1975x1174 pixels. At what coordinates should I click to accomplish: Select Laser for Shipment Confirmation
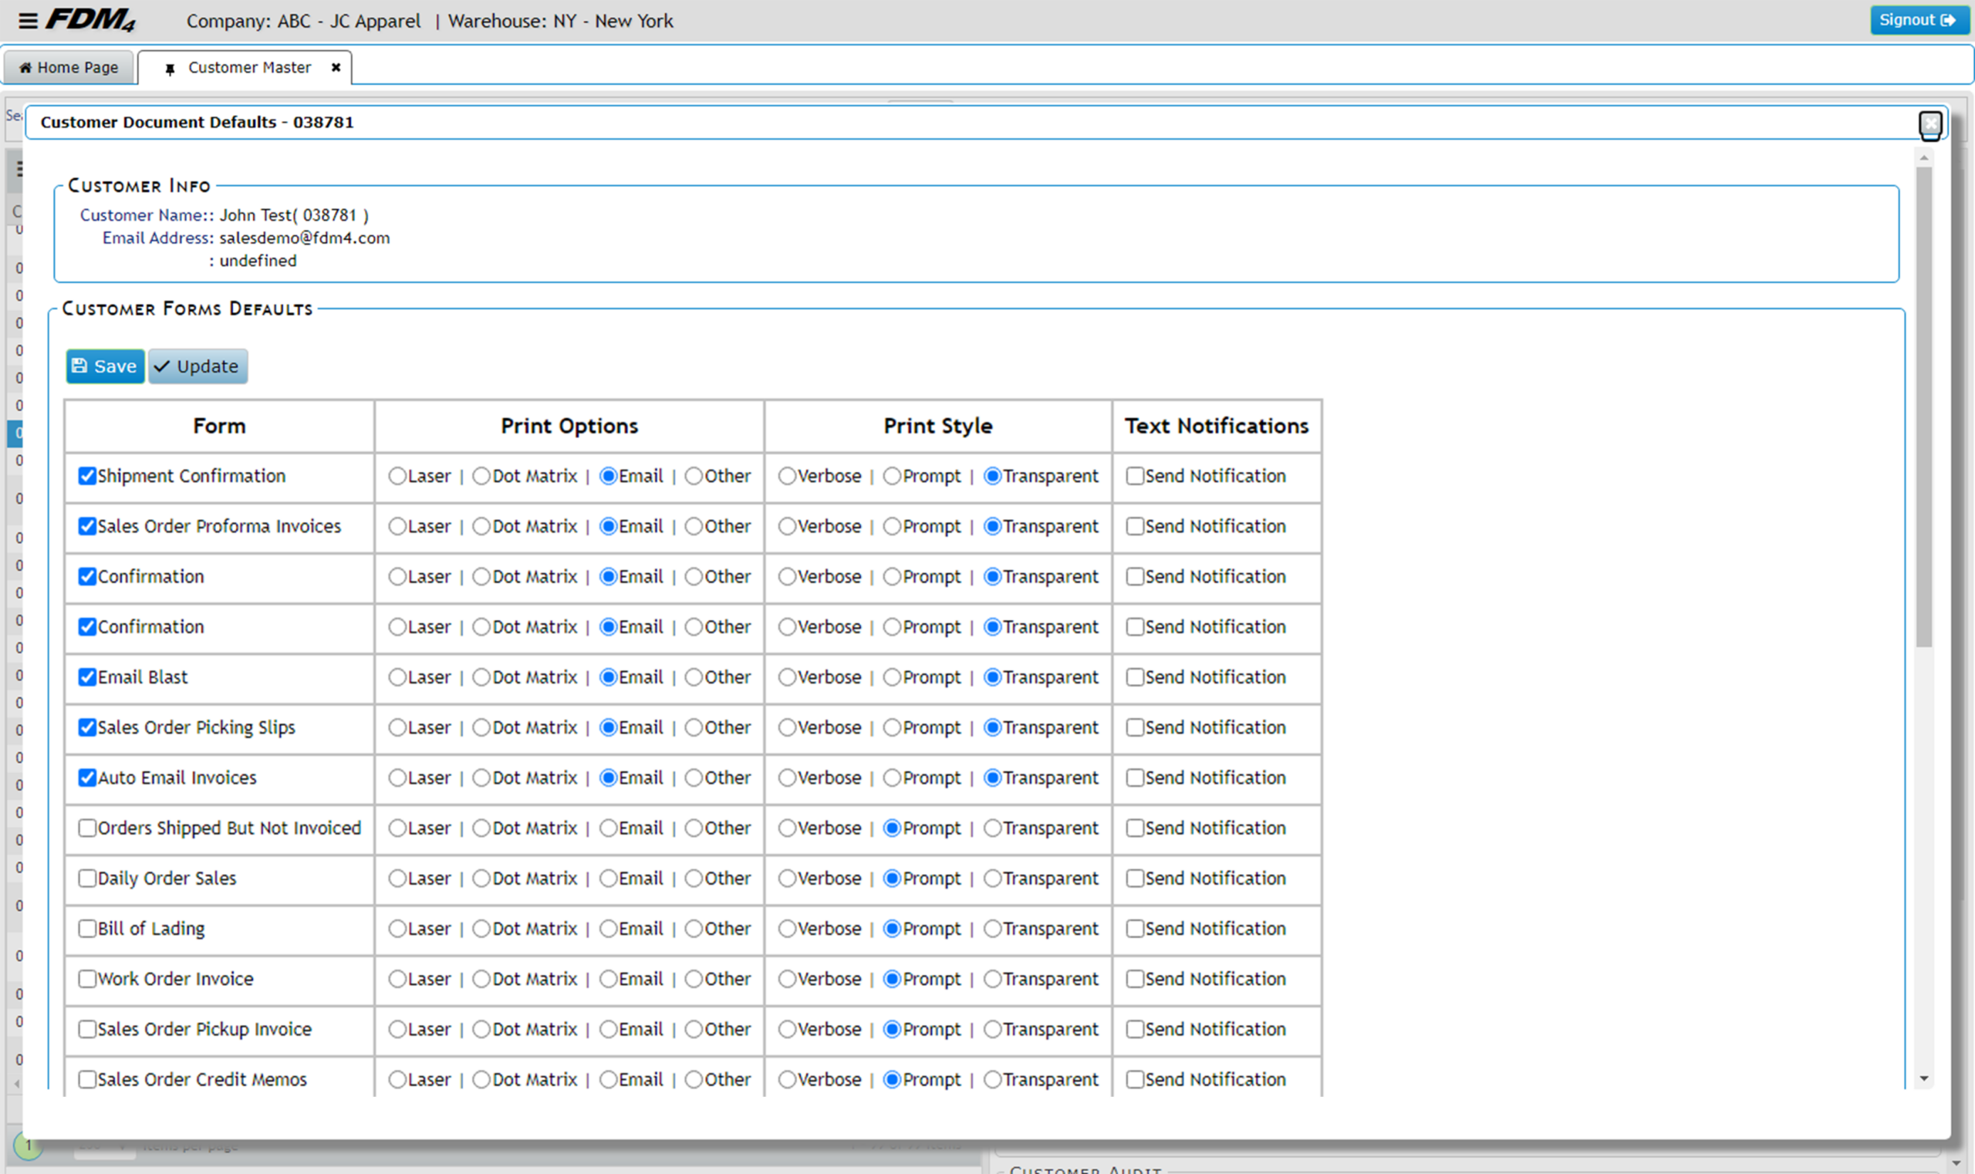(397, 476)
